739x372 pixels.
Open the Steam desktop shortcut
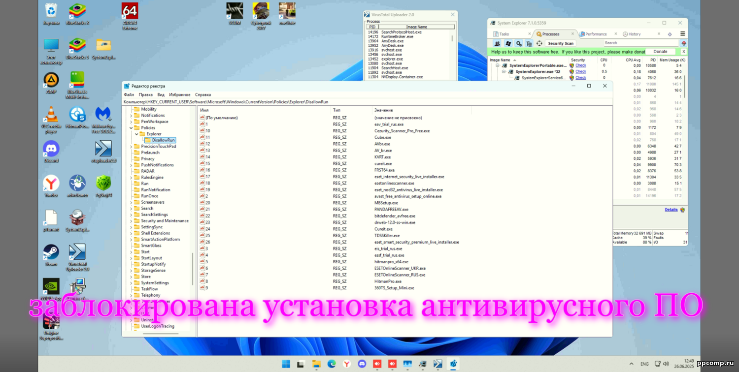tap(51, 255)
